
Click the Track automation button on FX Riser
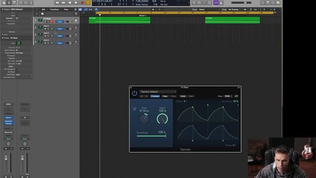point(60,22)
